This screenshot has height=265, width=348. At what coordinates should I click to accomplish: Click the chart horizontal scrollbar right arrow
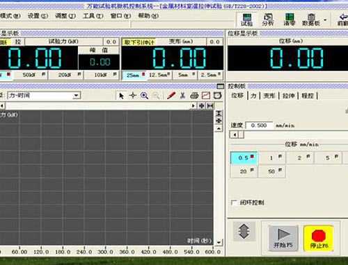coord(193,106)
